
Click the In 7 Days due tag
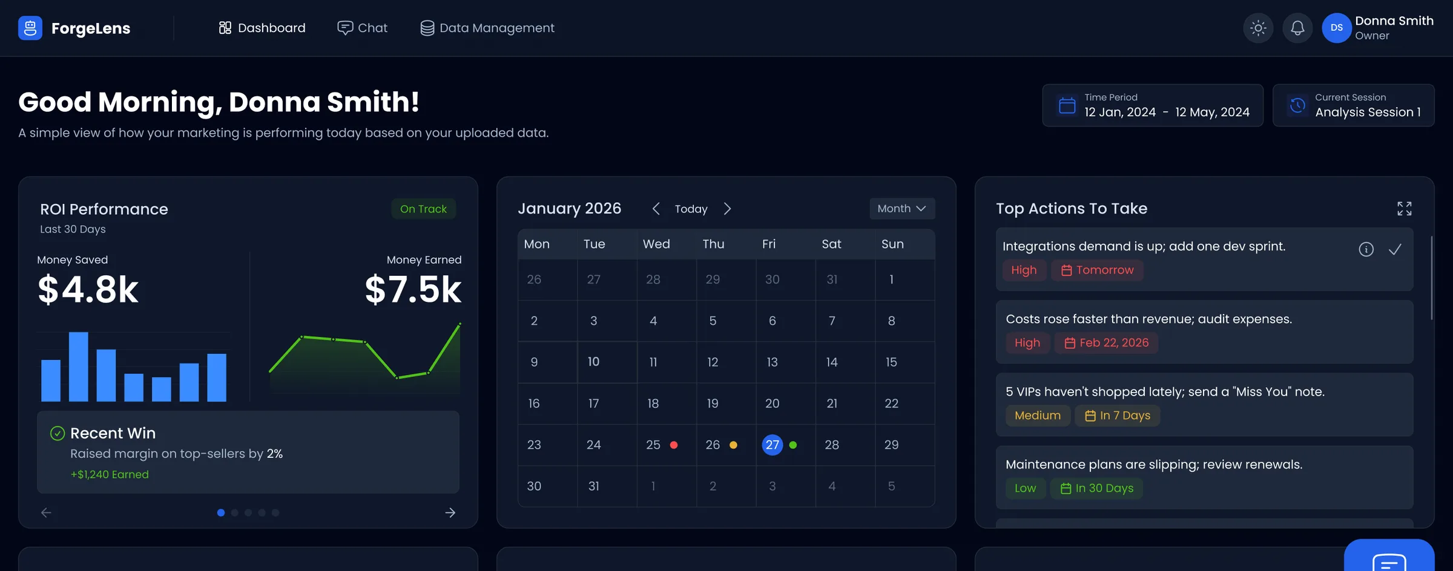(x=1118, y=416)
